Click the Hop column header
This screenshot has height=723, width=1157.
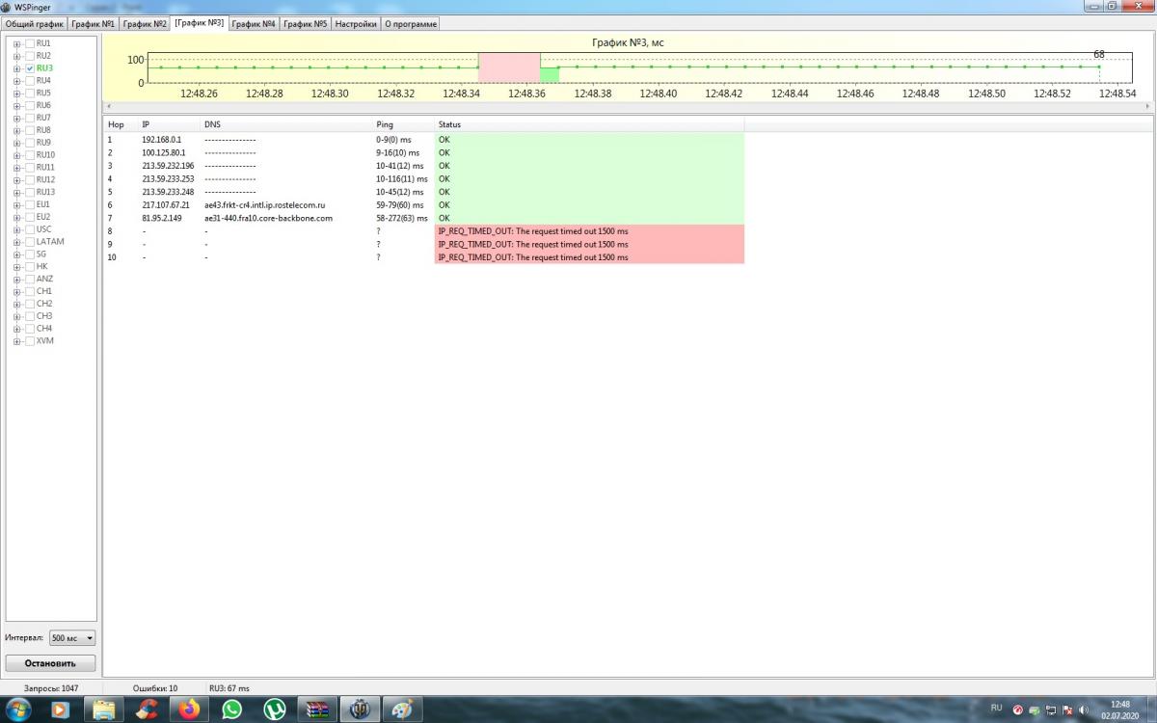[x=121, y=124]
